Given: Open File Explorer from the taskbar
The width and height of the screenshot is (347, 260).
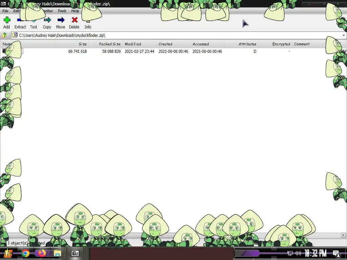Looking at the screenshot, I should (58, 253).
